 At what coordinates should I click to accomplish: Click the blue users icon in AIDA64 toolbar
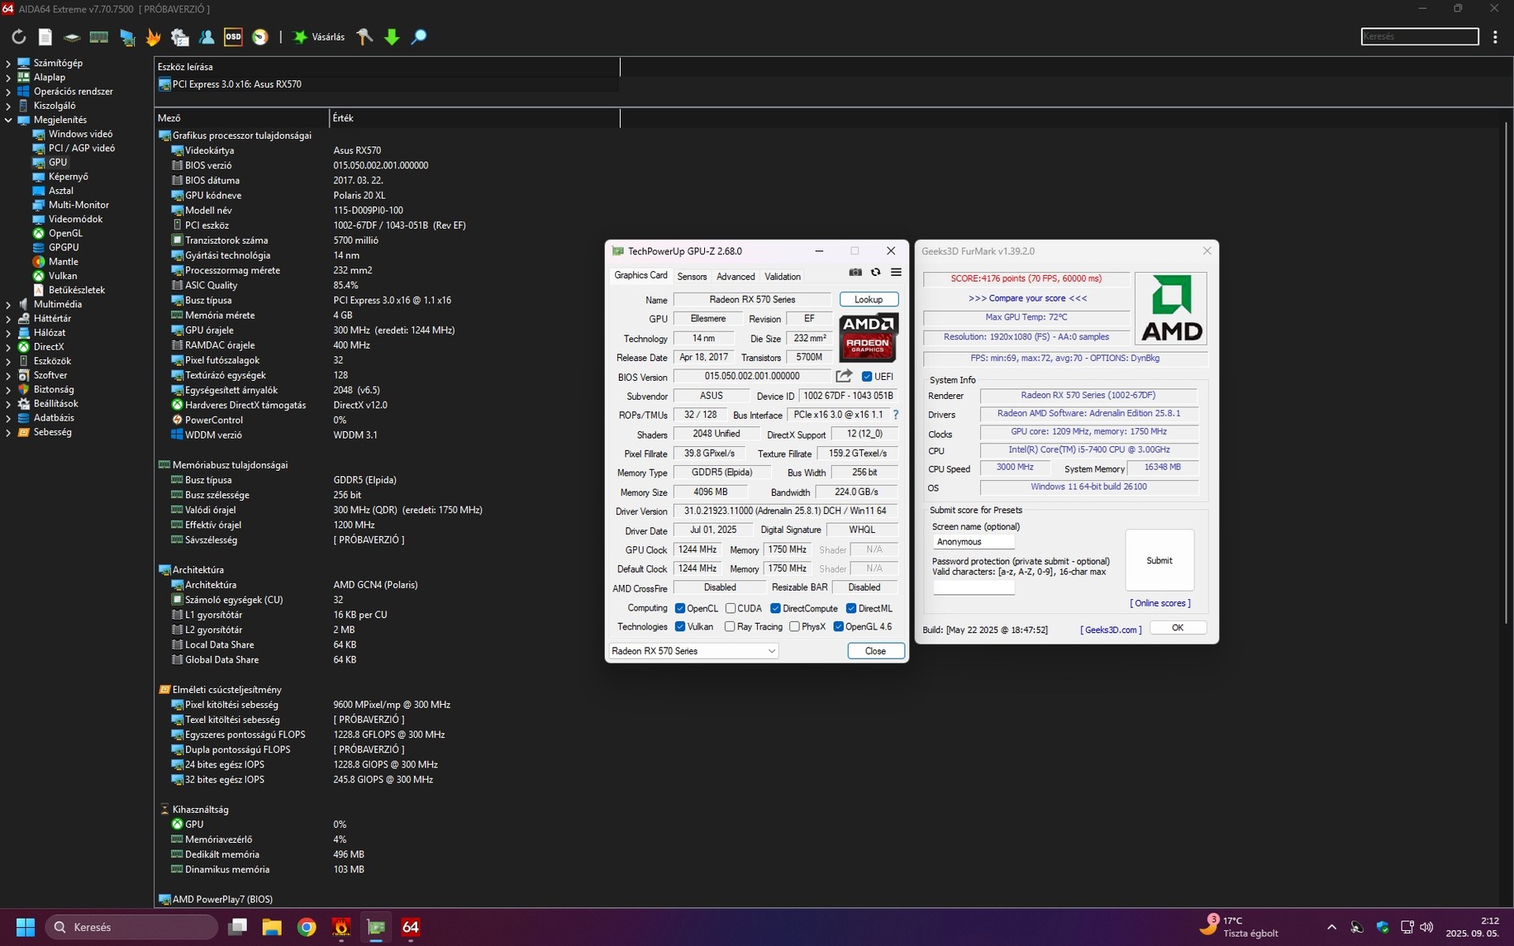point(207,37)
